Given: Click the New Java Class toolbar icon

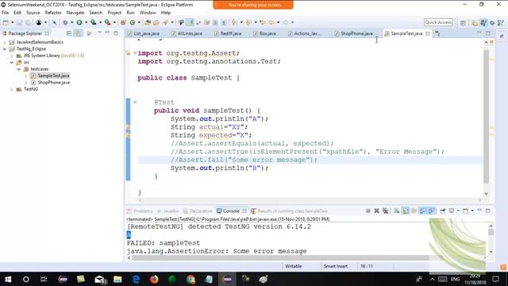Looking at the screenshot, I should point(133,22).
